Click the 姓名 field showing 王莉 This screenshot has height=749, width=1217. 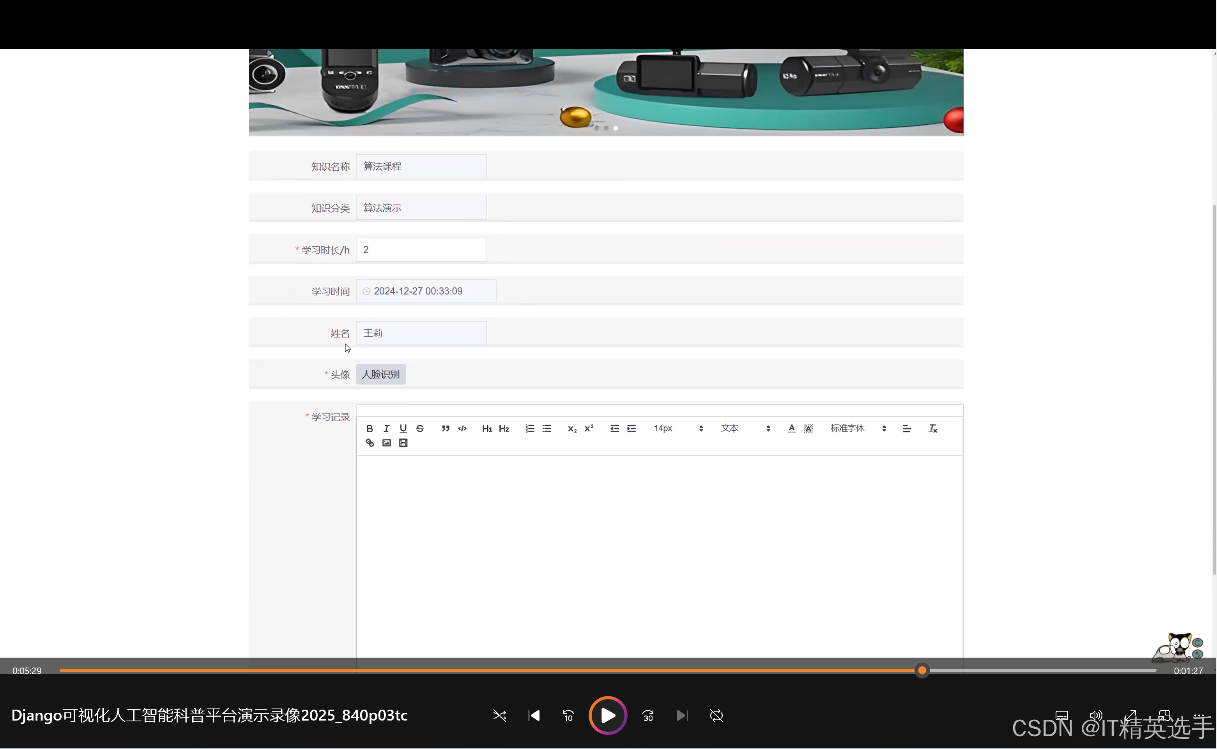pyautogui.click(x=421, y=333)
